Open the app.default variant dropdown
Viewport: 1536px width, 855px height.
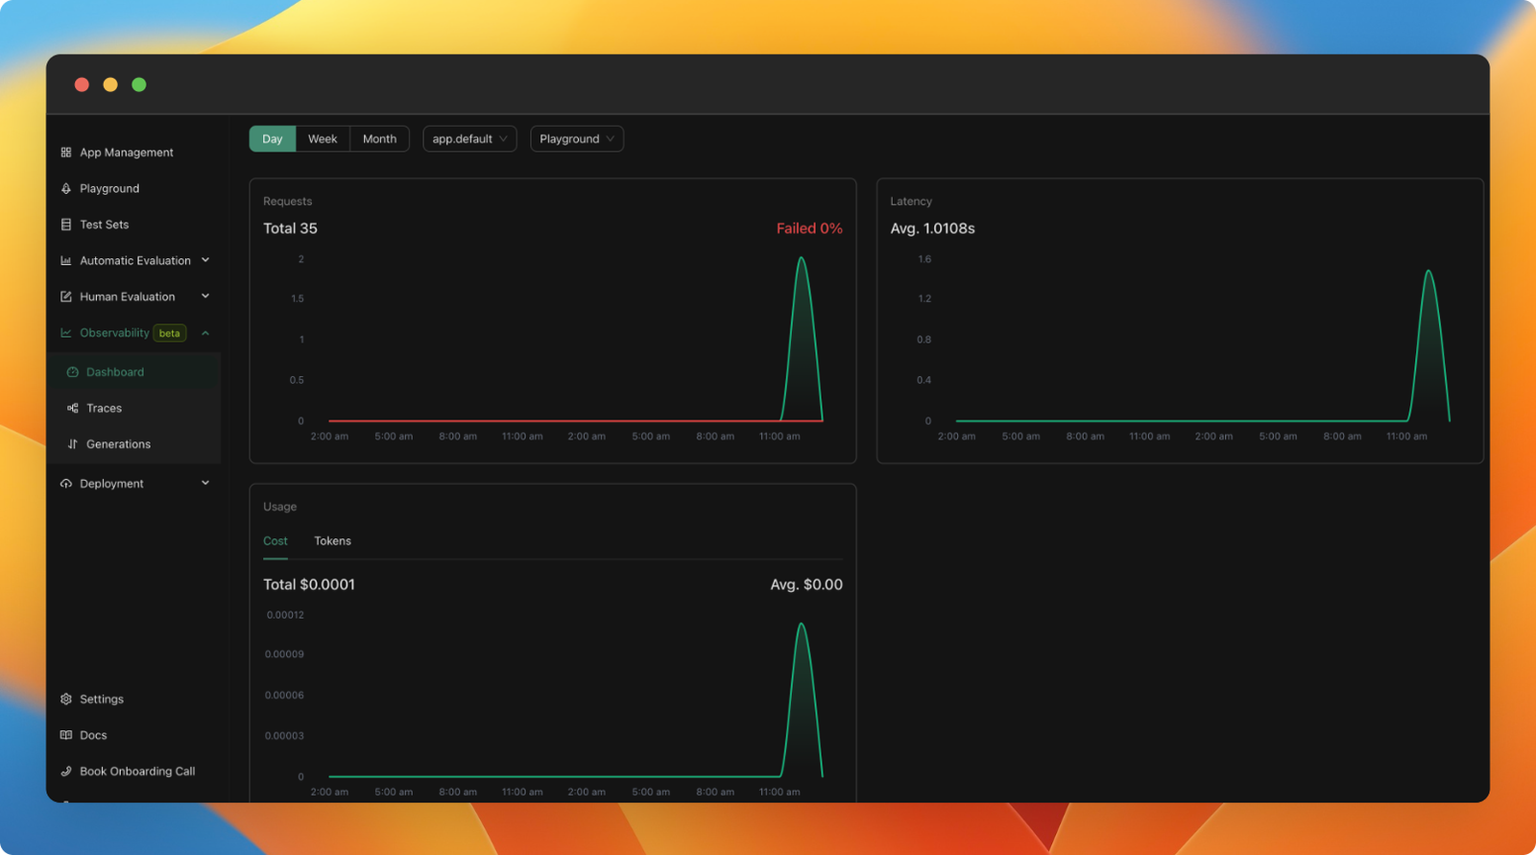coord(469,139)
